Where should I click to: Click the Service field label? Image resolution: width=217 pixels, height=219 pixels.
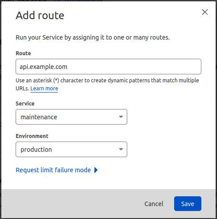[25, 104]
